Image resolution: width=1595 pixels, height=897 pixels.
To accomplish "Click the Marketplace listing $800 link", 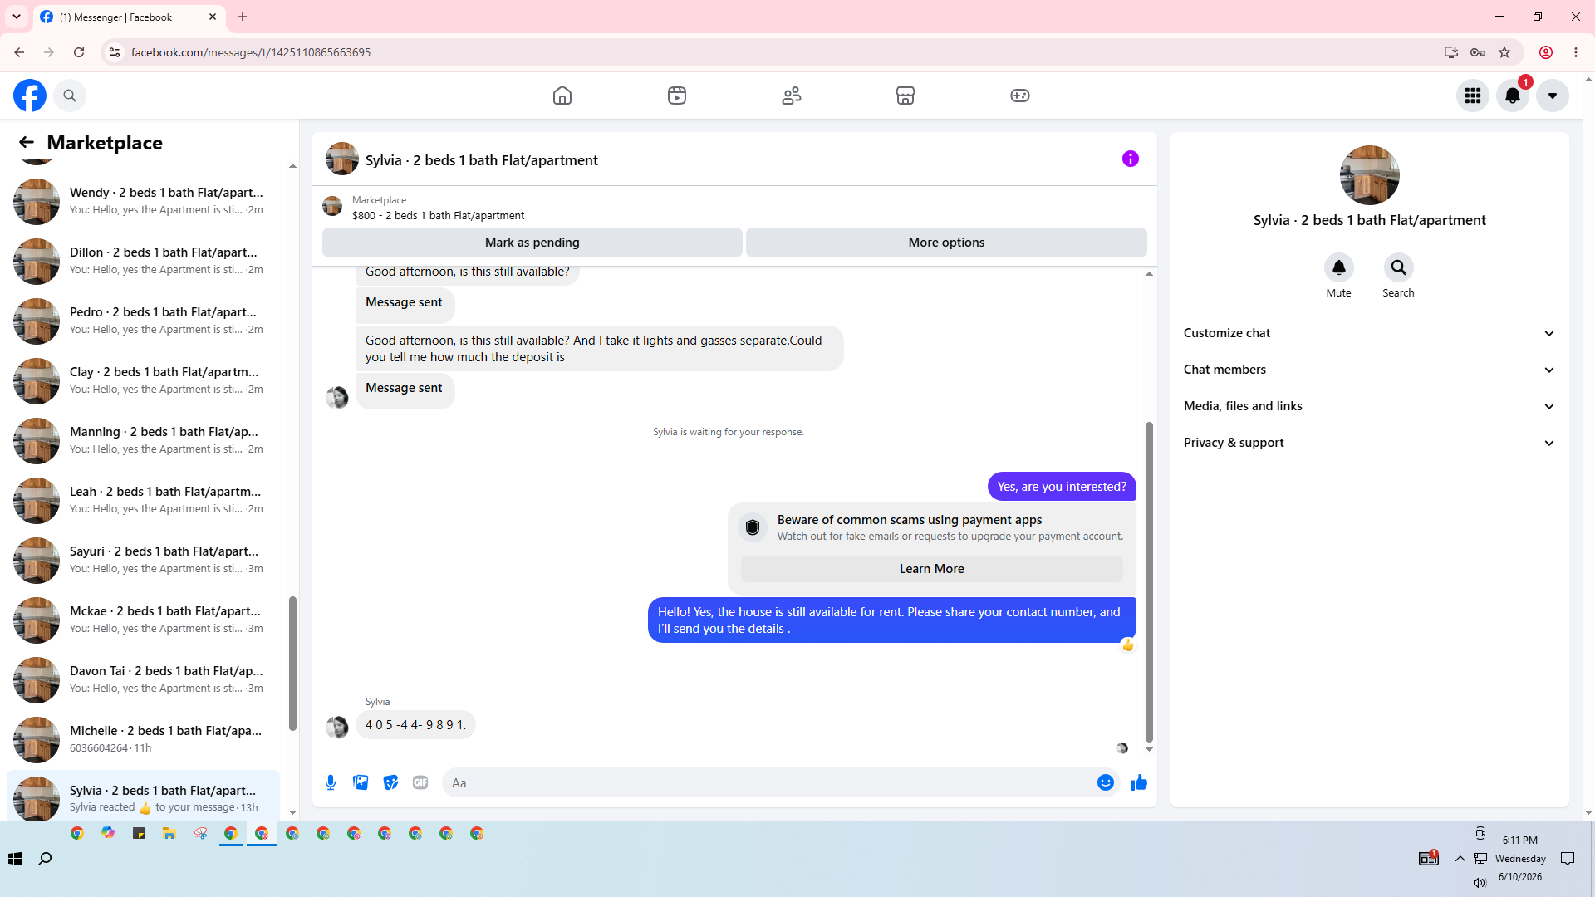I will coord(438,215).
